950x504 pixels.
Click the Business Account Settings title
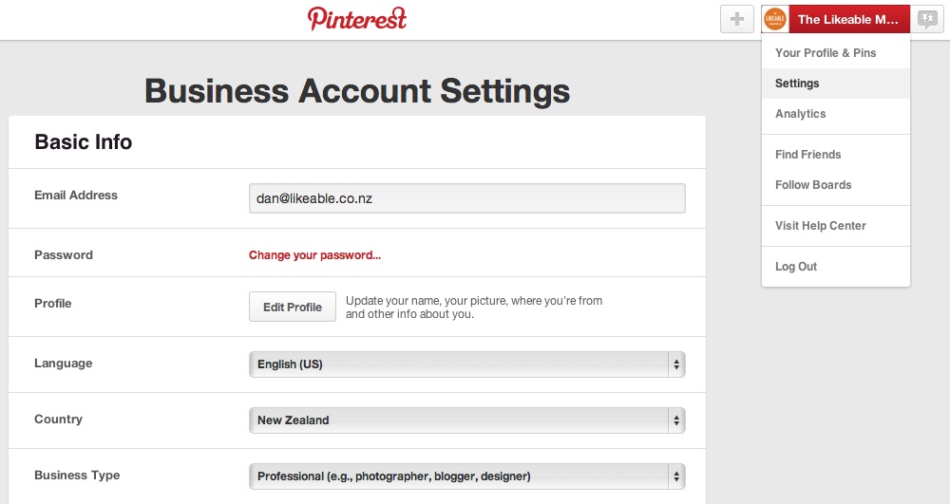(x=357, y=91)
